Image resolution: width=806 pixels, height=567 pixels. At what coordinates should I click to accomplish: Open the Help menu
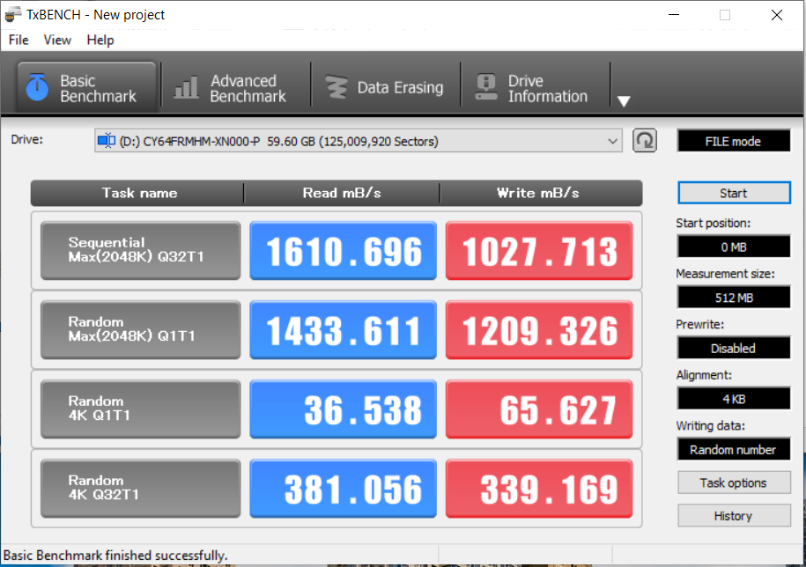(100, 40)
